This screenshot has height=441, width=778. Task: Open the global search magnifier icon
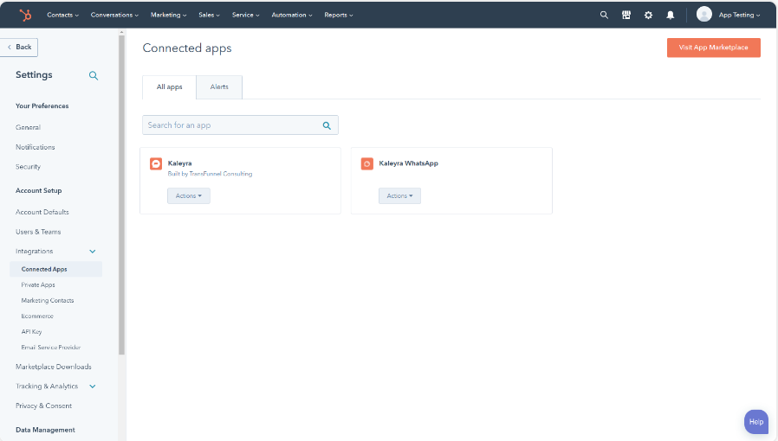(604, 15)
